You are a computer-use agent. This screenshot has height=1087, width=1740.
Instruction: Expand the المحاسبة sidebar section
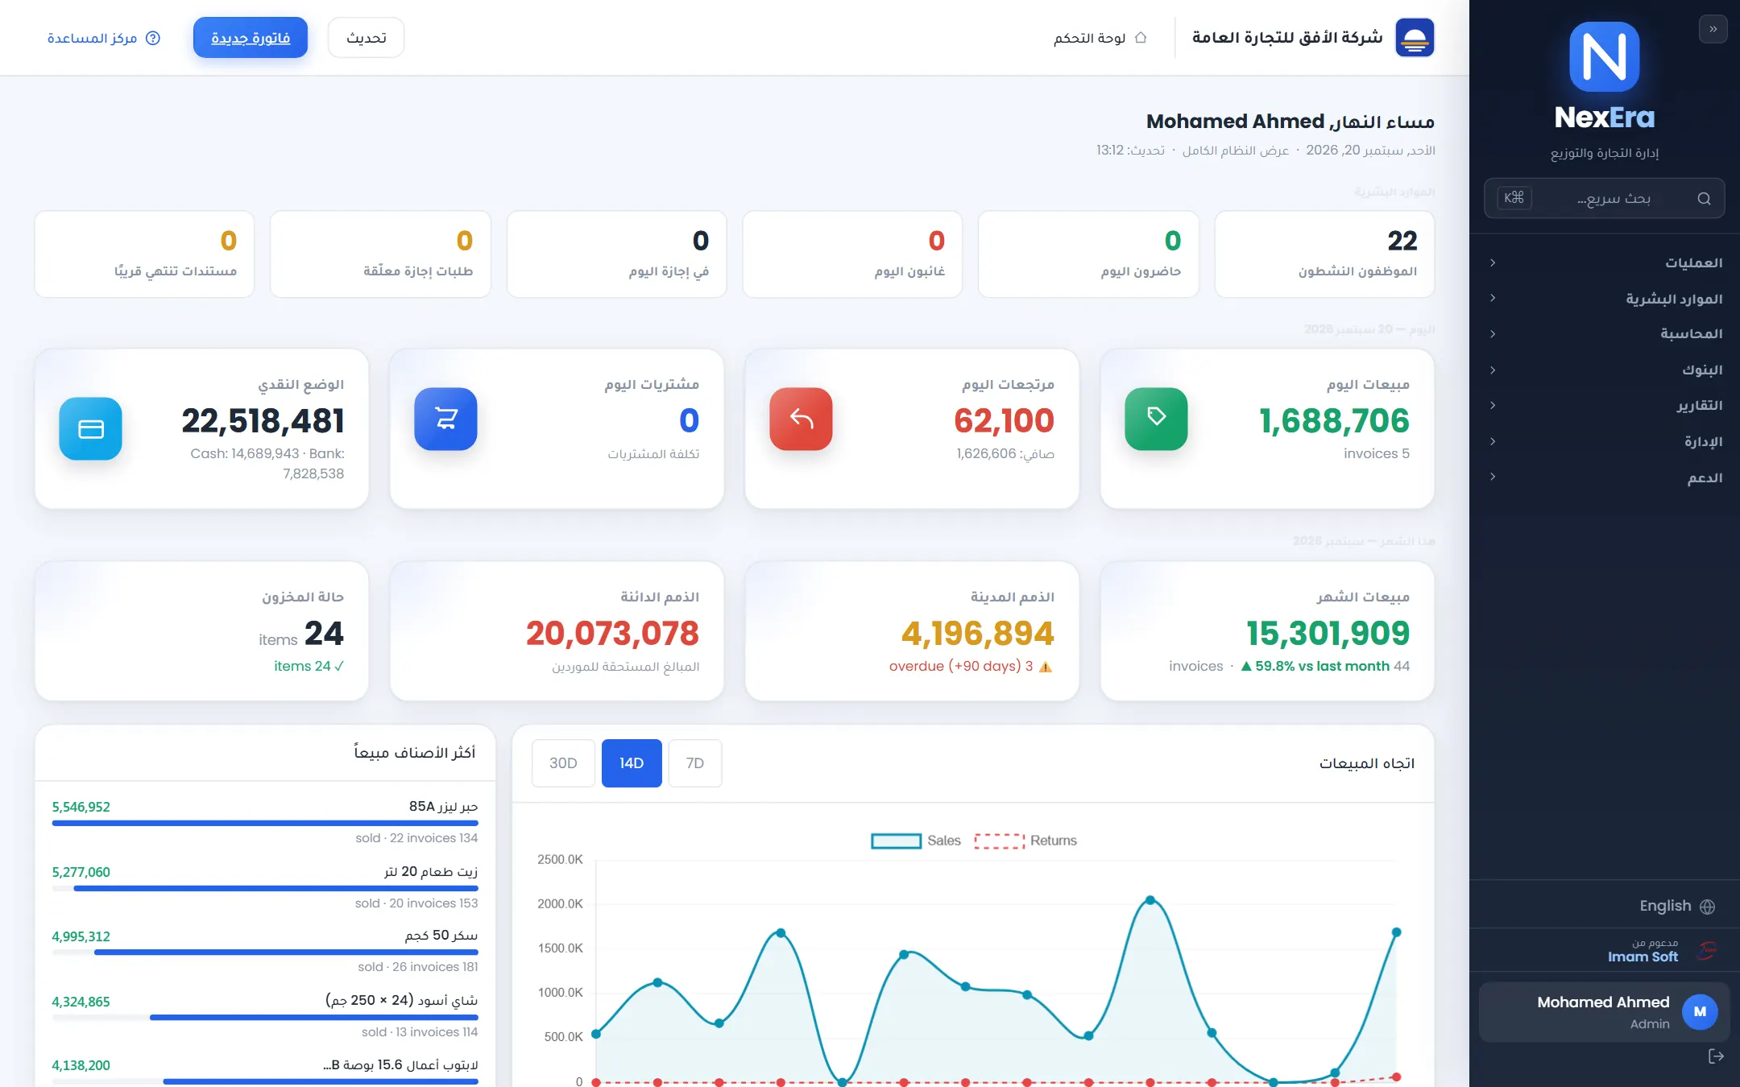click(1605, 334)
